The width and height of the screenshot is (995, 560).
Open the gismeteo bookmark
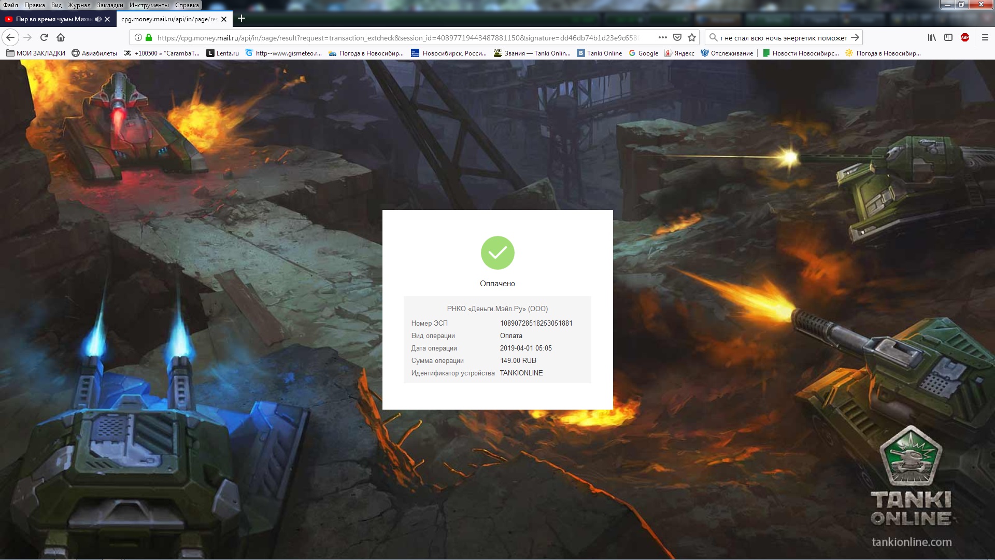coord(283,53)
